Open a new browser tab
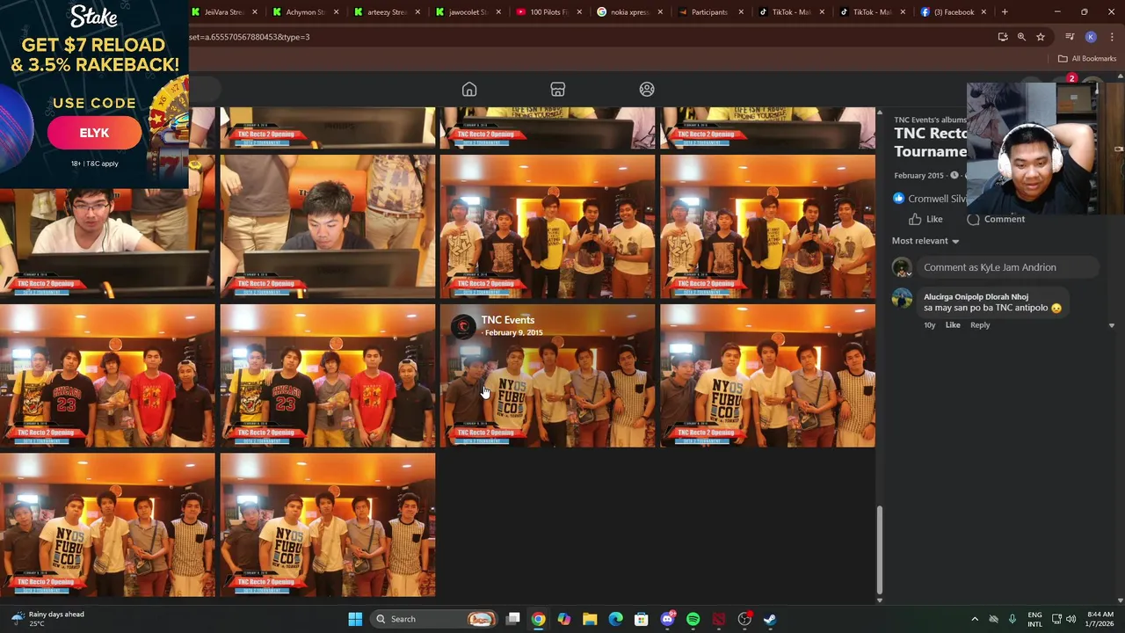Screen dimensions: 1125x633 coord(1005,12)
